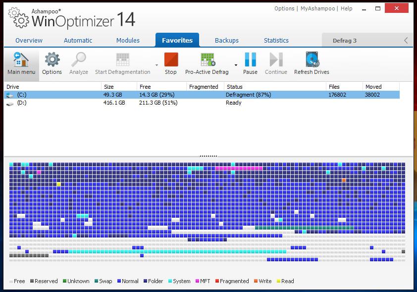Image resolution: width=417 pixels, height=292 pixels.
Task: Click the 14.3 GB (29%) free cell
Action: [157, 95]
